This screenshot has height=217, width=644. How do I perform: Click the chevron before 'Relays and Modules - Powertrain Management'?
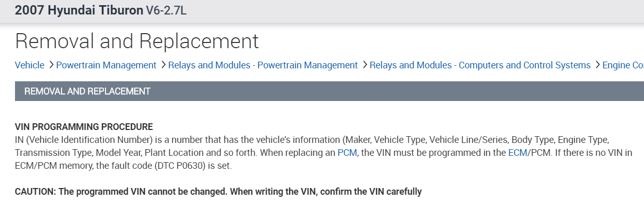163,65
